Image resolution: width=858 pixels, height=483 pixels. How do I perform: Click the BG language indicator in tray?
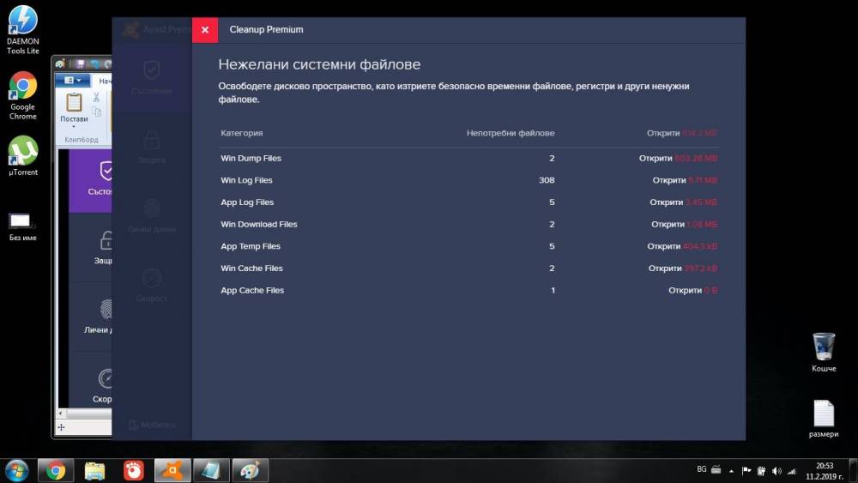click(702, 469)
